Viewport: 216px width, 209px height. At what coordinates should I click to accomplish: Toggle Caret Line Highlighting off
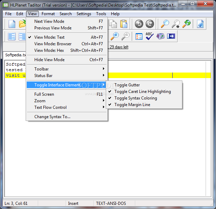144,92
